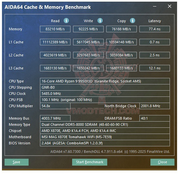Click Memory latency value 77.4 ns
This screenshot has width=179, height=175.
pos(155,29)
